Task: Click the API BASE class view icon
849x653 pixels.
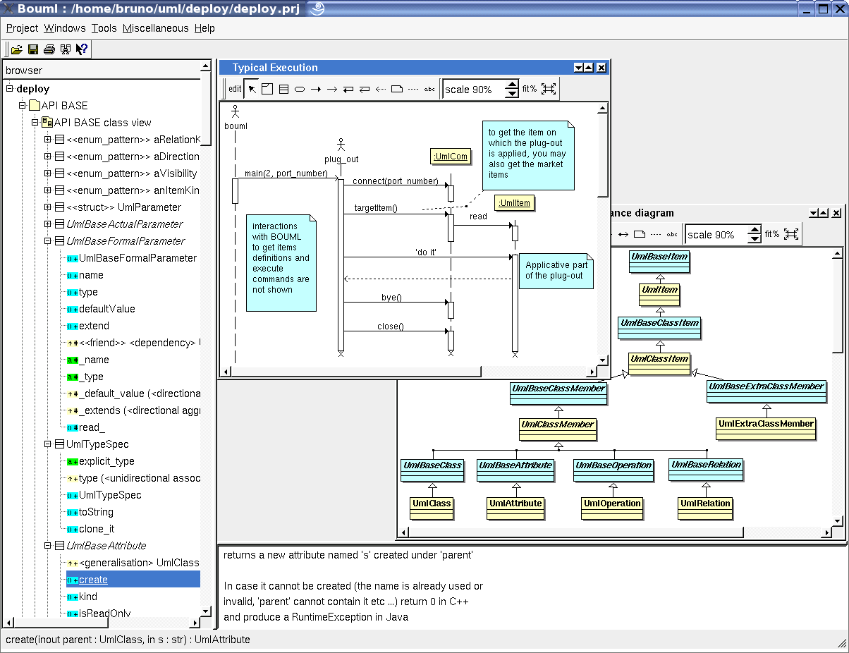Action: [49, 123]
